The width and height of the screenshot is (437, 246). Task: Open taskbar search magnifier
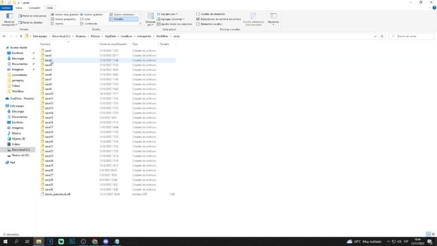(x=16, y=241)
